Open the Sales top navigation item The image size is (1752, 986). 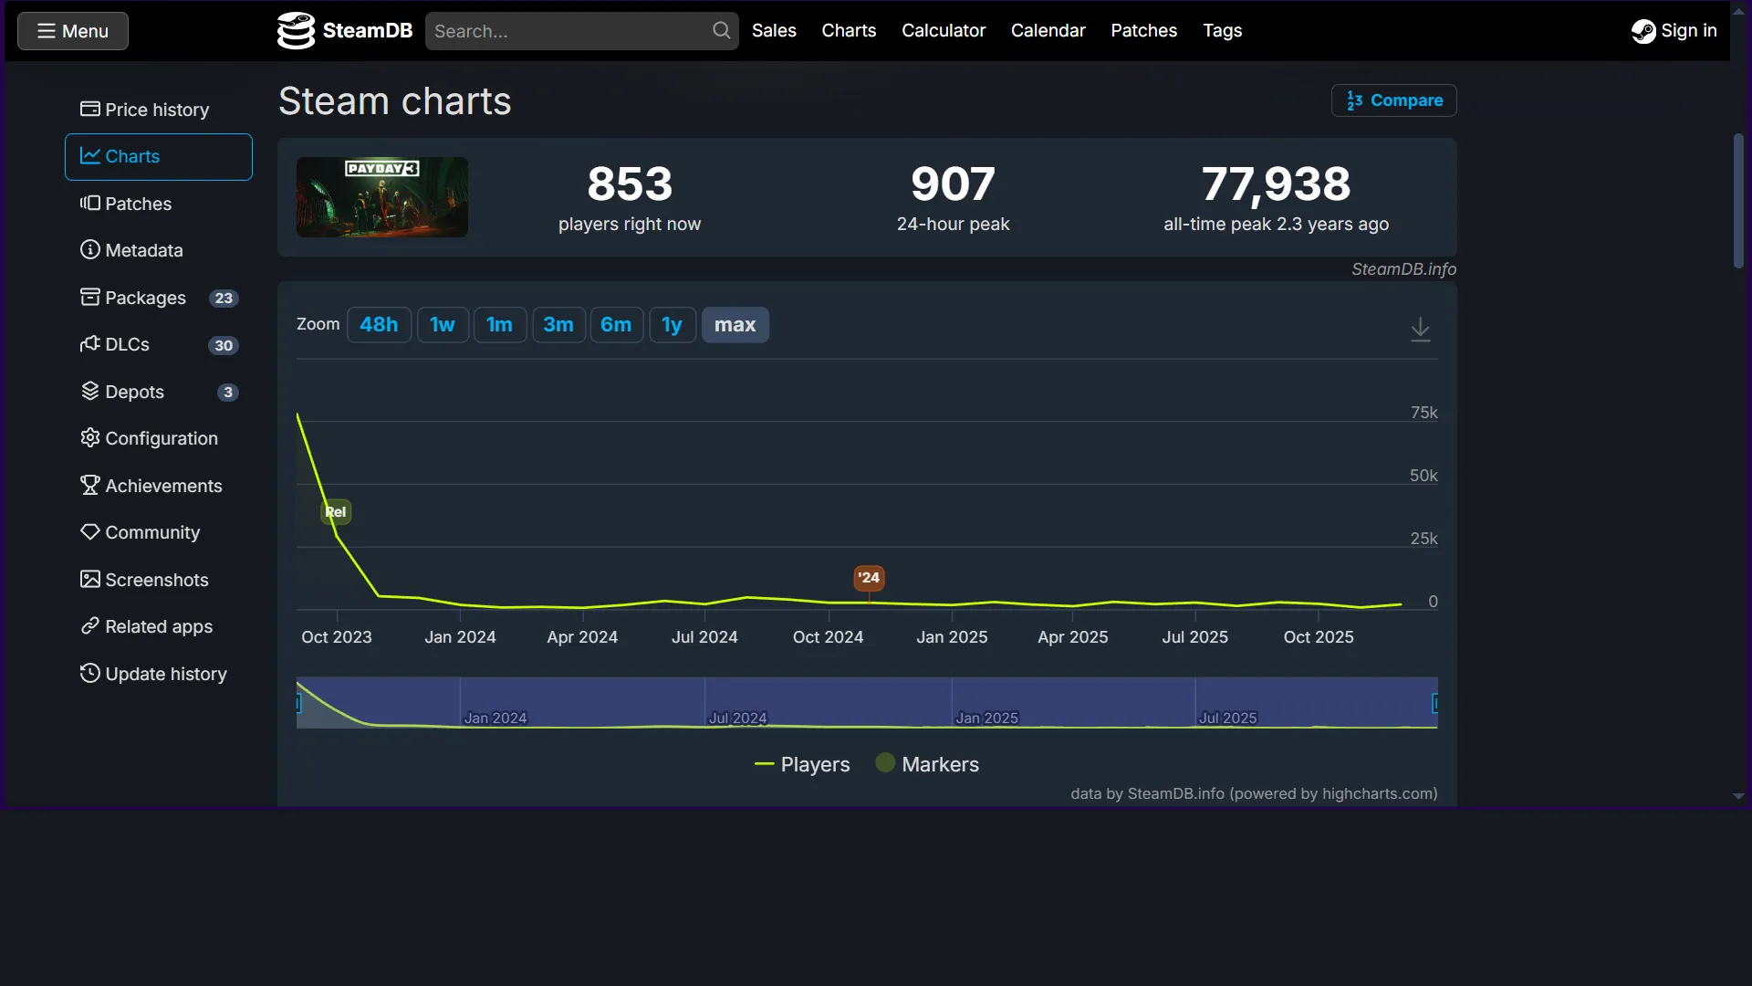[x=774, y=30]
